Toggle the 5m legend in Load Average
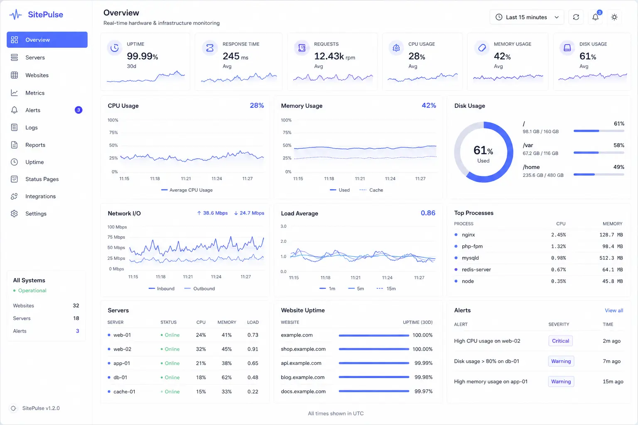 pyautogui.click(x=356, y=288)
